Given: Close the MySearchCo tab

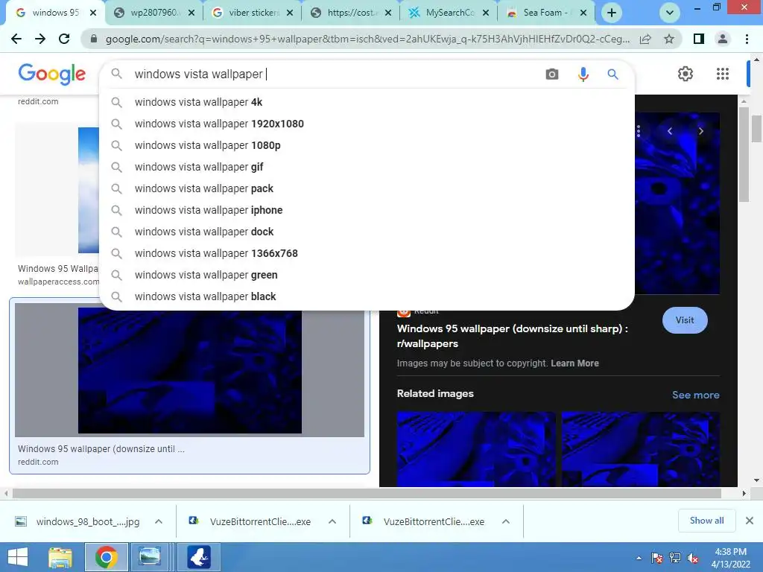Looking at the screenshot, I should [x=485, y=13].
